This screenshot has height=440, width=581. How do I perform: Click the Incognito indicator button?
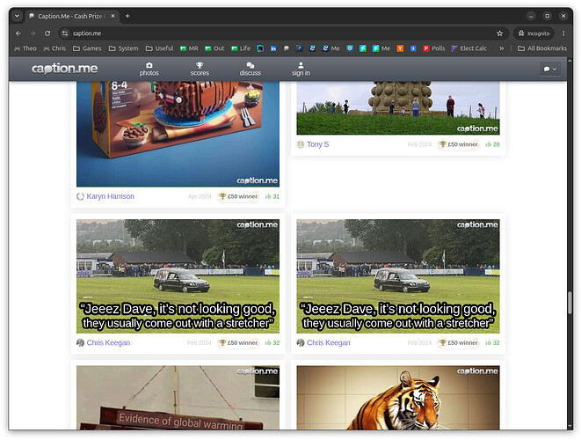coord(534,33)
